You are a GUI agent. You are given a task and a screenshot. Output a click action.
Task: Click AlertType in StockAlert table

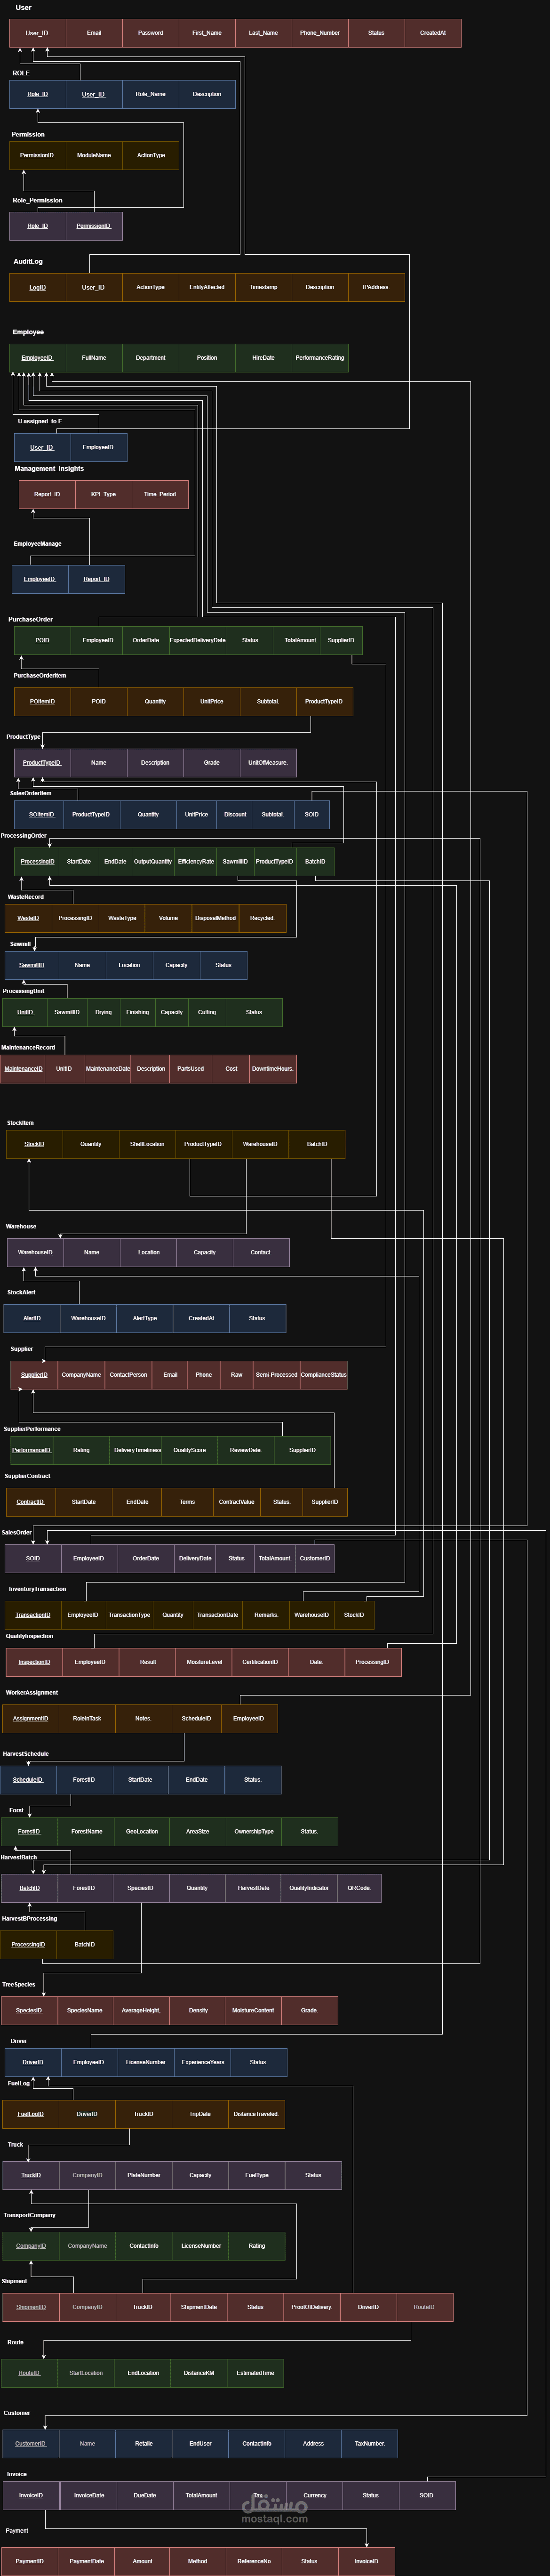(145, 1318)
